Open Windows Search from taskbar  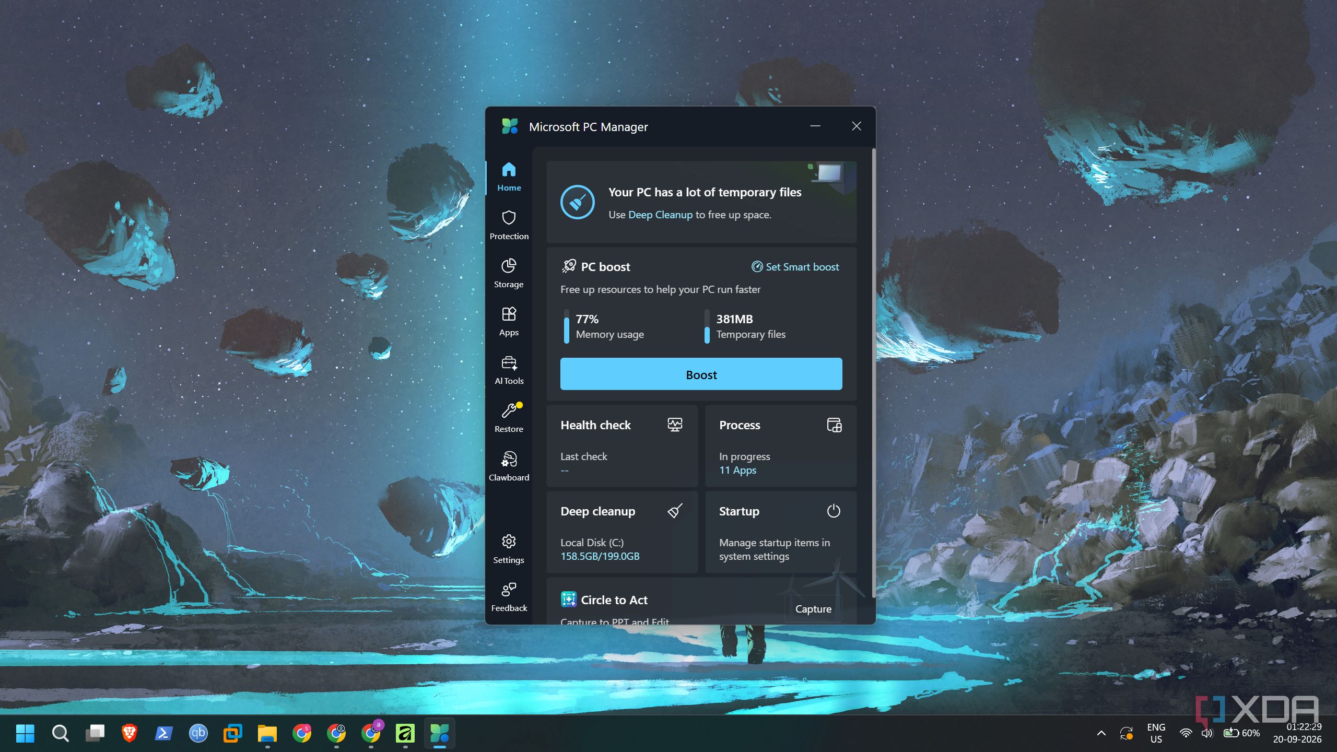(60, 733)
